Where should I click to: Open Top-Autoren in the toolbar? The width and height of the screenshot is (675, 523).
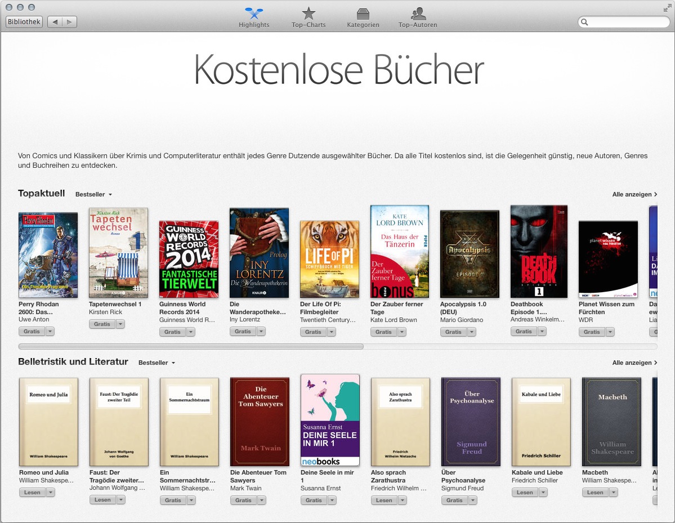tap(418, 14)
